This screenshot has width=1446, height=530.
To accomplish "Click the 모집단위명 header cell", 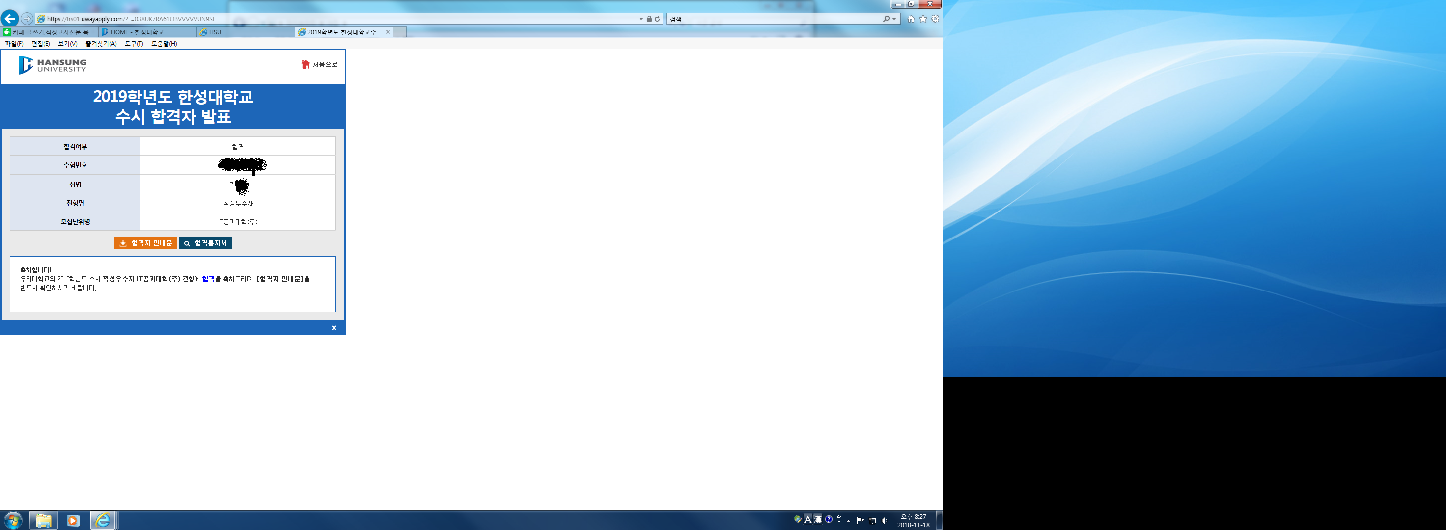I will [75, 221].
